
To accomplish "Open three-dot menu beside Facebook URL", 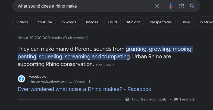I will click(x=89, y=81).
